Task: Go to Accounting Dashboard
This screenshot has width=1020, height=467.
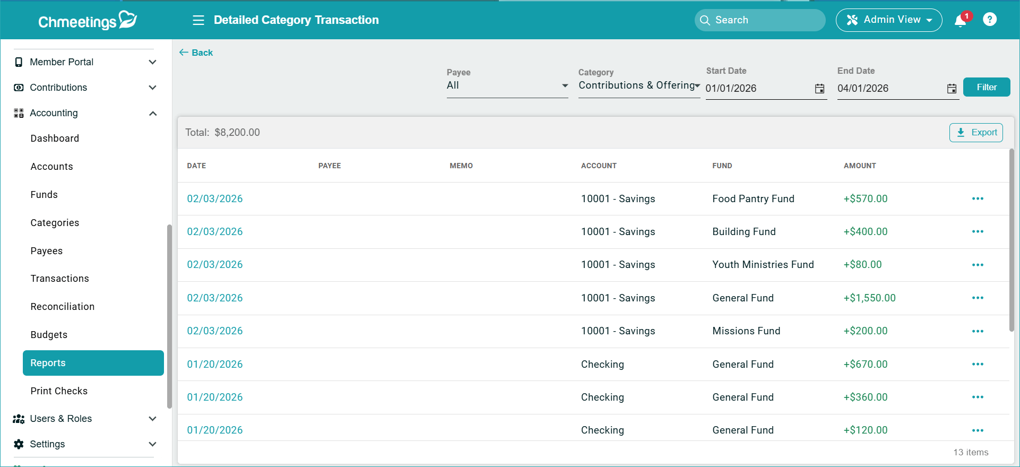Action: [55, 139]
